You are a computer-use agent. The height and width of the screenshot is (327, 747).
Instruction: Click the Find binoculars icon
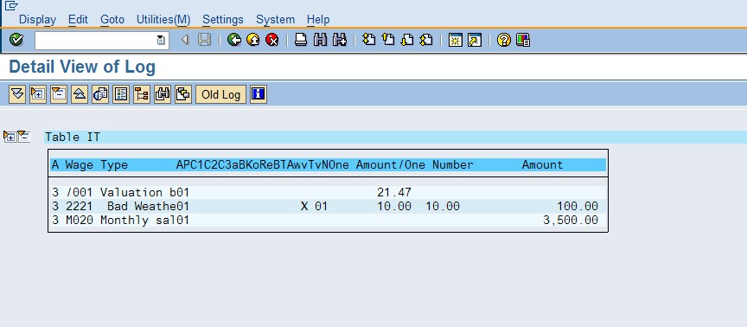click(320, 40)
